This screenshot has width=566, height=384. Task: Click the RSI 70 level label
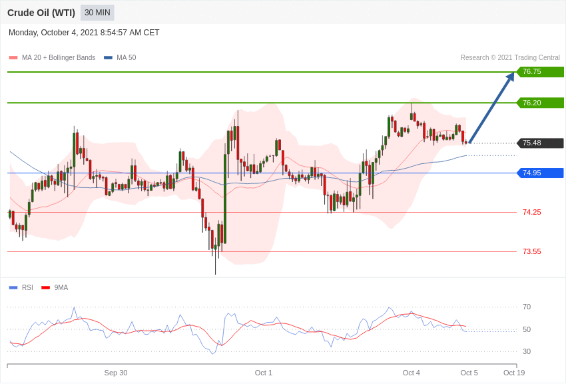pos(527,307)
